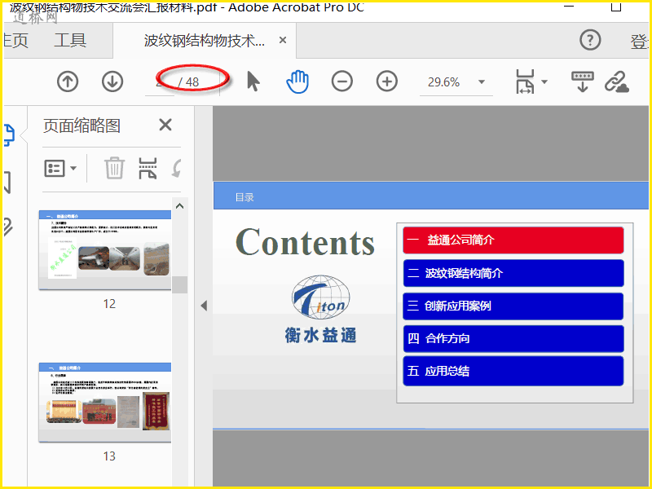Click the fit page width icon

(525, 81)
